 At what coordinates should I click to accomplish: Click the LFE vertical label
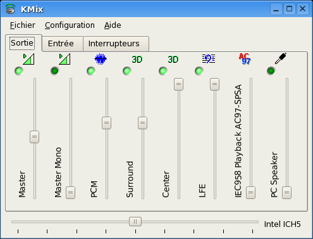202,191
